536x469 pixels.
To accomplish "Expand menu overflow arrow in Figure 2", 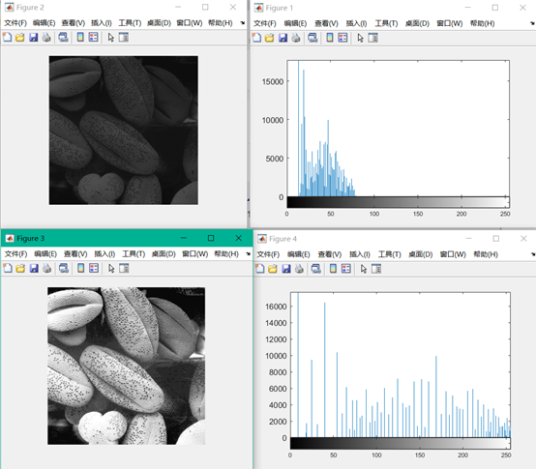I will point(243,23).
